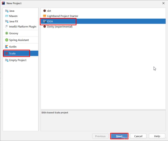
Task: Click the red Scala logo icon
Action: [x=7, y=53]
